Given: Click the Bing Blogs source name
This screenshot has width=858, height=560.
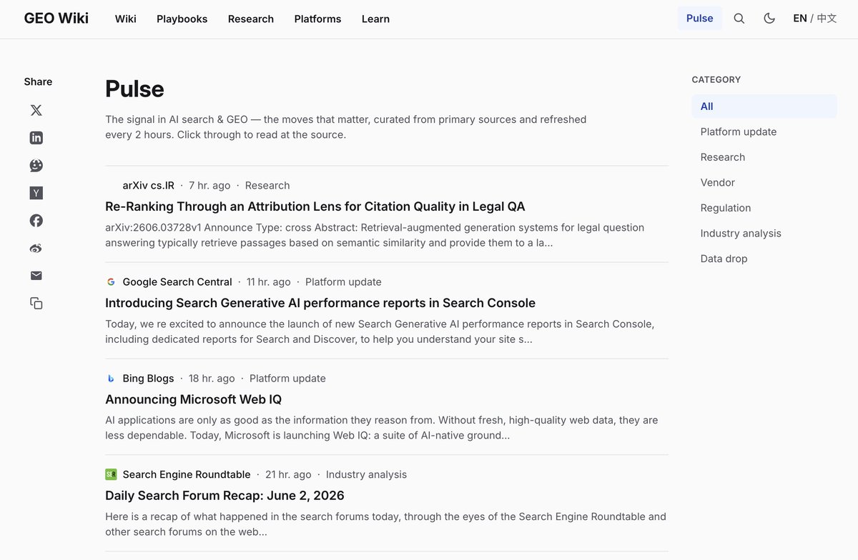Looking at the screenshot, I should [148, 379].
